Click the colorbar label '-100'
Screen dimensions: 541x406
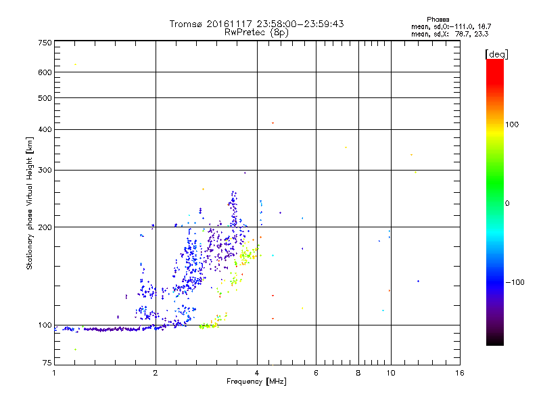click(515, 282)
